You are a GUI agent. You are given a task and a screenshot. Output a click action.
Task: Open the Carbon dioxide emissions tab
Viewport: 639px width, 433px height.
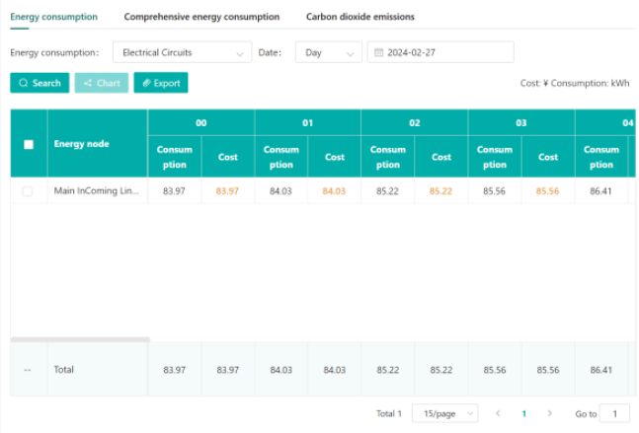click(359, 17)
